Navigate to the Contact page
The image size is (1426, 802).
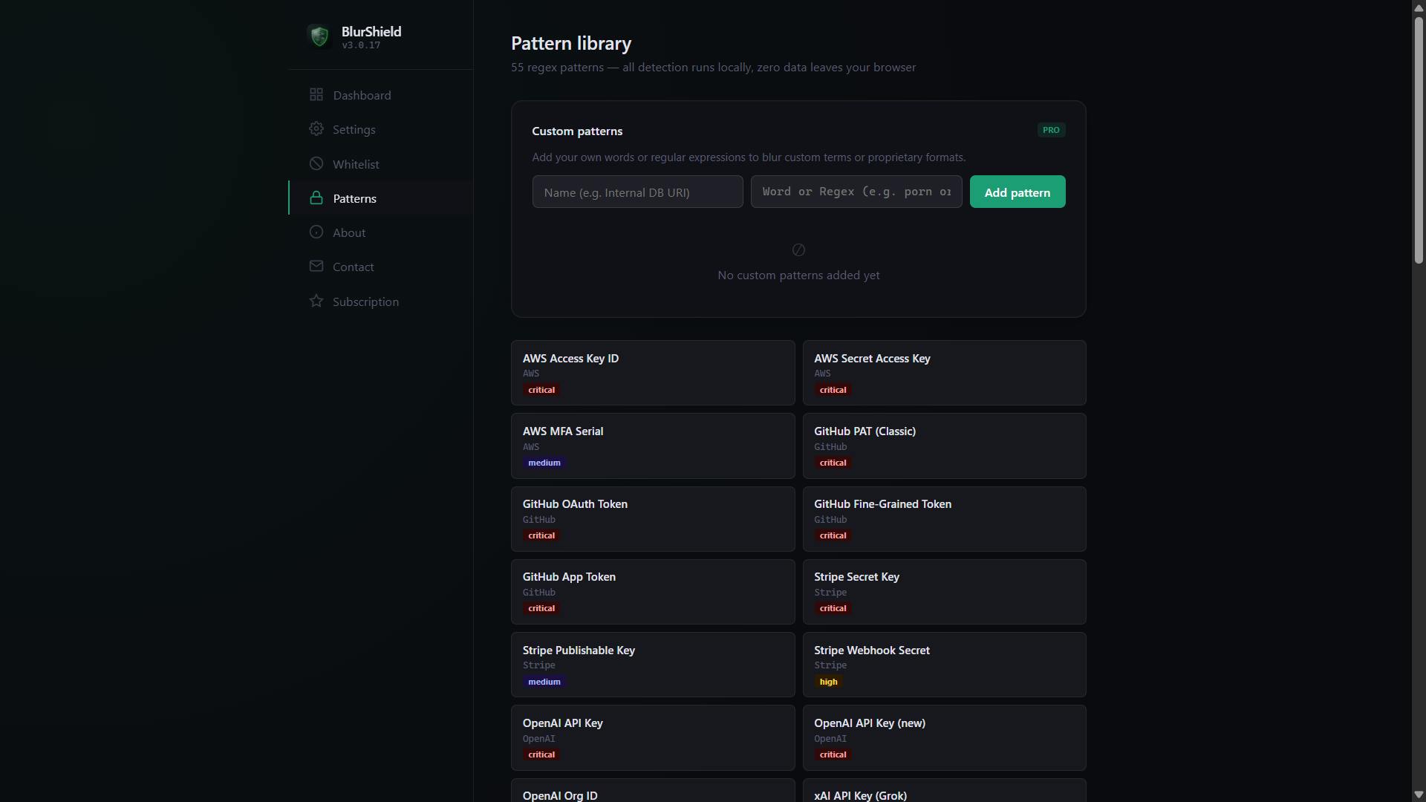click(x=381, y=267)
